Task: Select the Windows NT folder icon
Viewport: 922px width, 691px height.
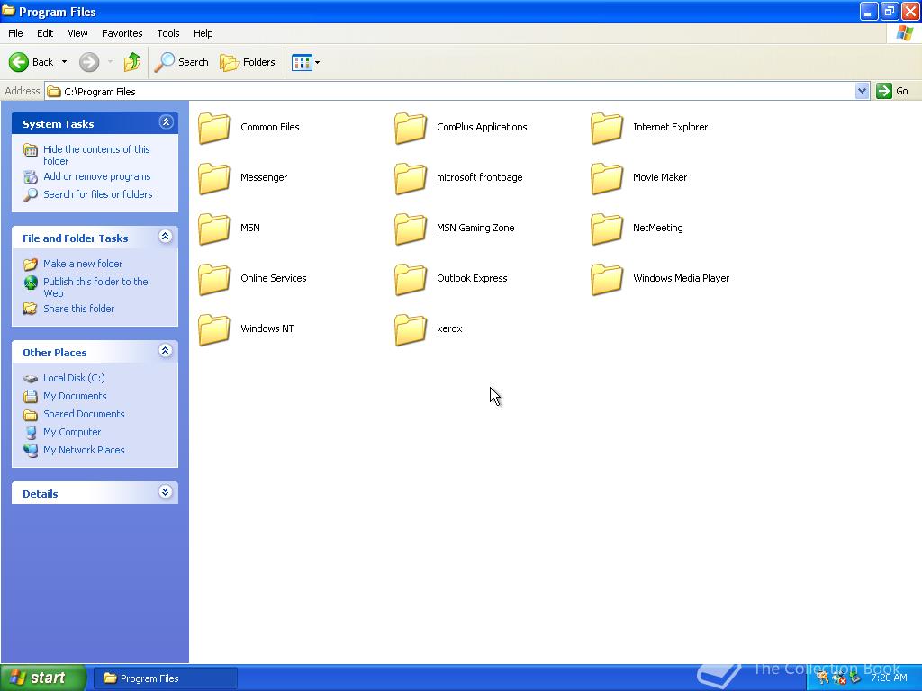Action: [x=214, y=329]
